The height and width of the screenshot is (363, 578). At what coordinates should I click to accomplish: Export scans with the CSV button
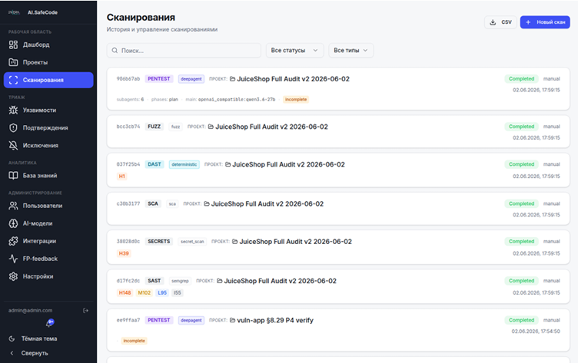[500, 22]
